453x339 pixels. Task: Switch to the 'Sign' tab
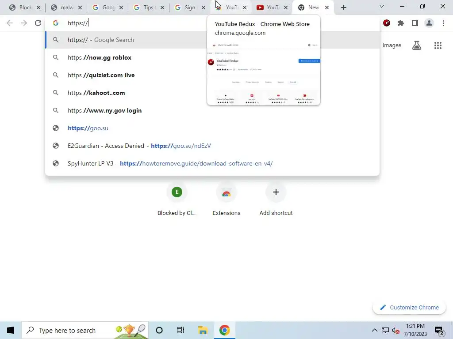(188, 8)
